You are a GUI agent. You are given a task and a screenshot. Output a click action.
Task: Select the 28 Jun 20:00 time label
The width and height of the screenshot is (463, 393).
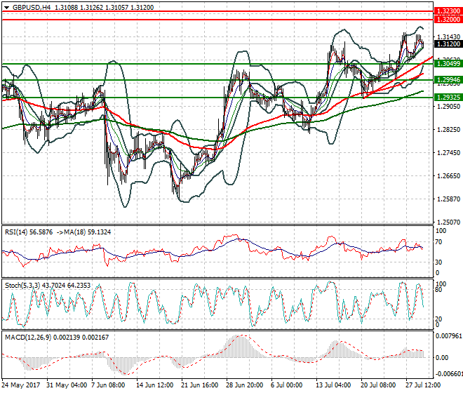click(245, 385)
